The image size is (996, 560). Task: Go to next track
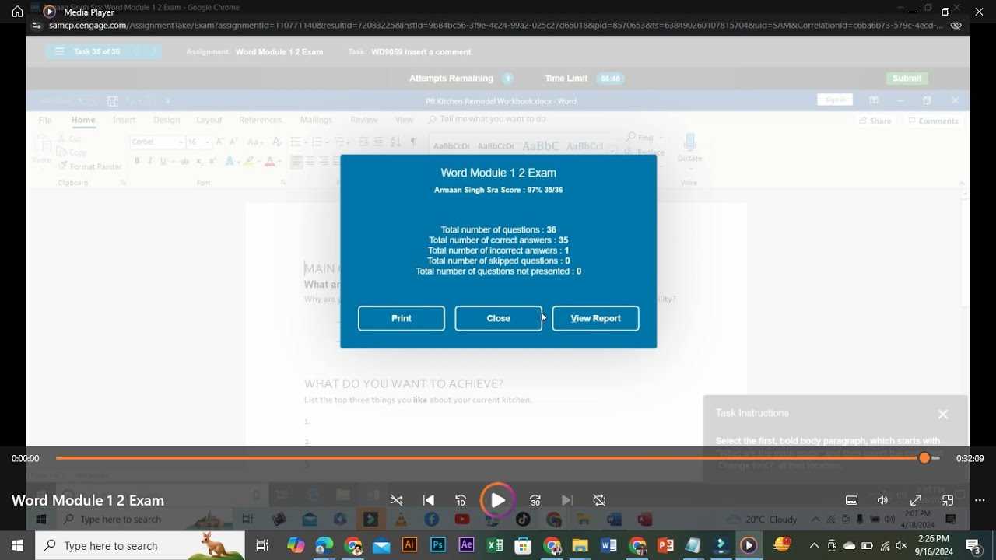567,500
